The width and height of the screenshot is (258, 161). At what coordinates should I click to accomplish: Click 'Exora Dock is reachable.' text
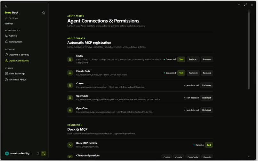pos(87,147)
